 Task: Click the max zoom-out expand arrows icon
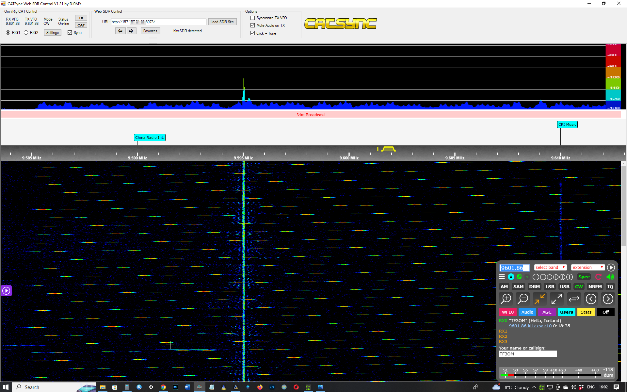point(556,299)
